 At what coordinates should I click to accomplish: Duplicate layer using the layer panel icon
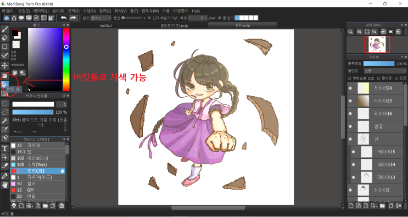[x=391, y=206]
